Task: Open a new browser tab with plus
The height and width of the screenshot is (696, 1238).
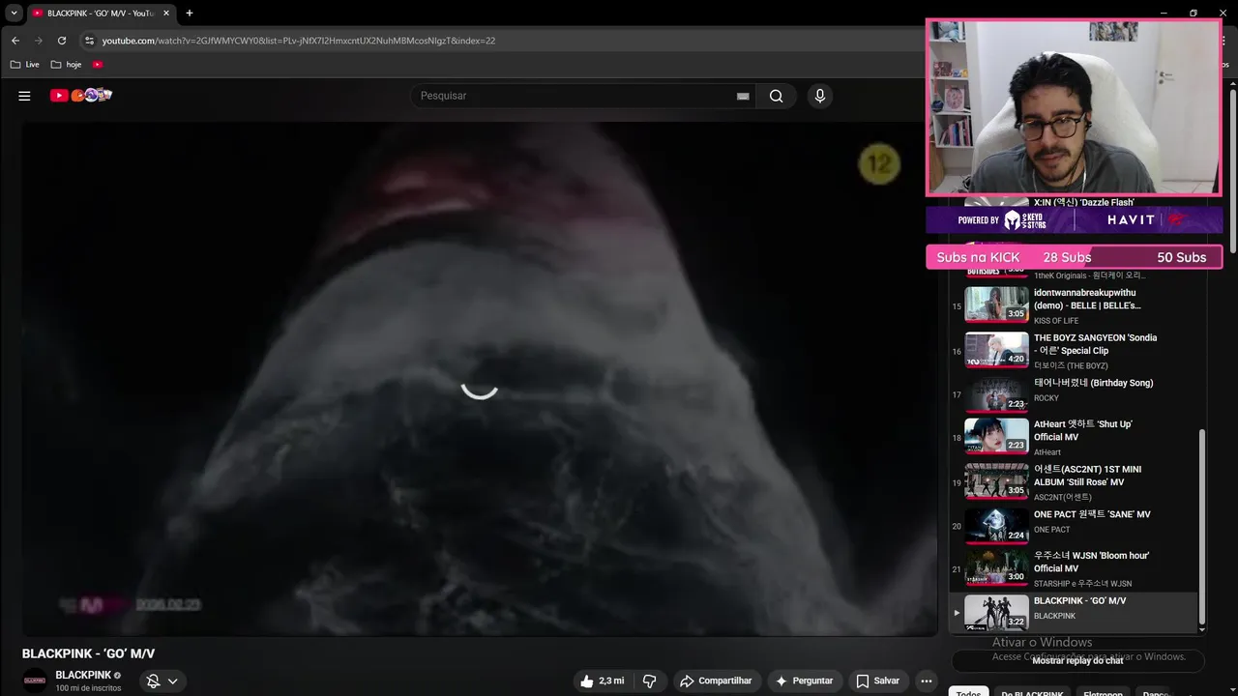Action: 190,14
